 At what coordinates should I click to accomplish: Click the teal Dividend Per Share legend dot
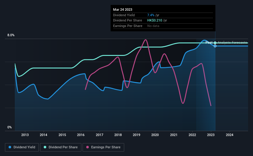(45, 147)
